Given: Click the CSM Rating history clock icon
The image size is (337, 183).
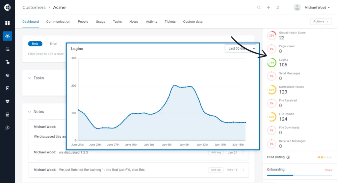Looking at the screenshot, I should pos(288,157).
